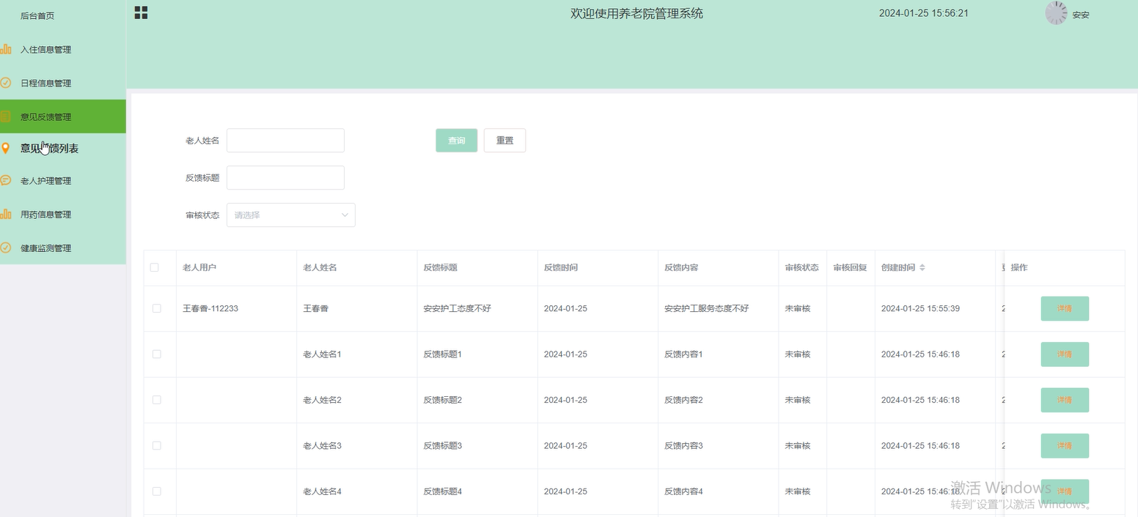Open 详情 for the 老人姓名3 row

tap(1065, 445)
